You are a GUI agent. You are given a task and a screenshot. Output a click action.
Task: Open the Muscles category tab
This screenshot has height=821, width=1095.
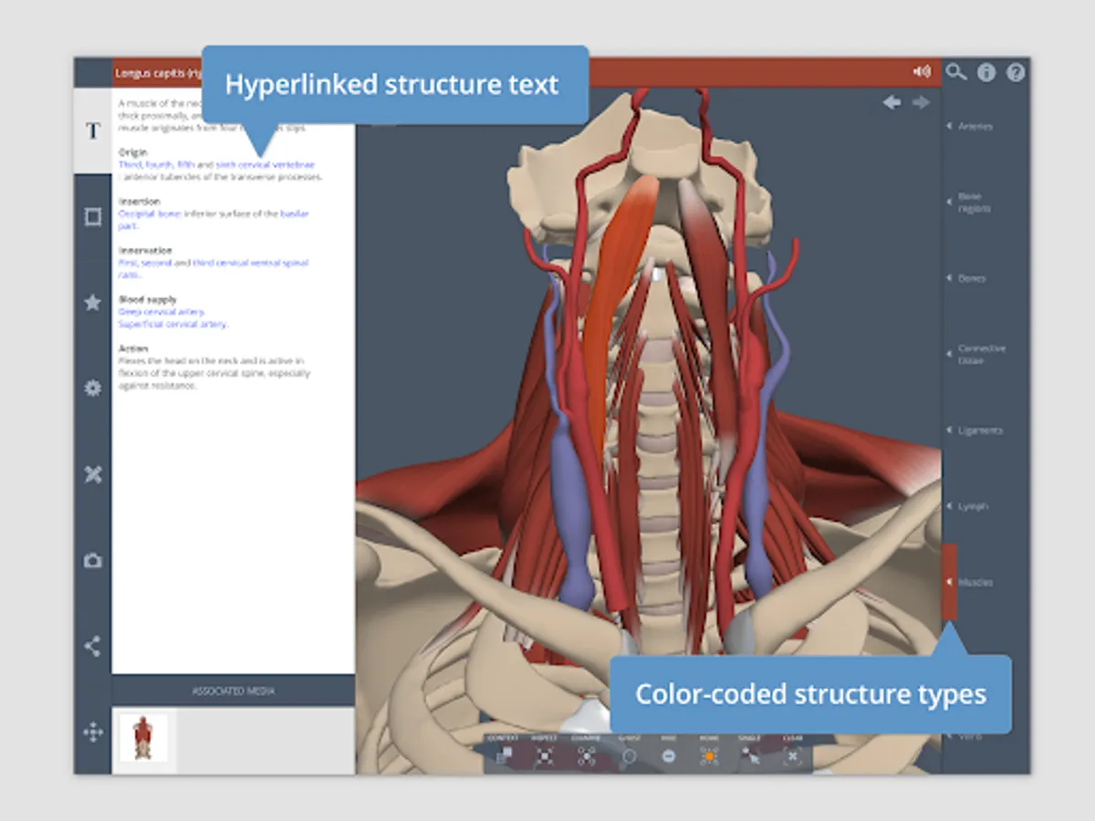(x=975, y=582)
